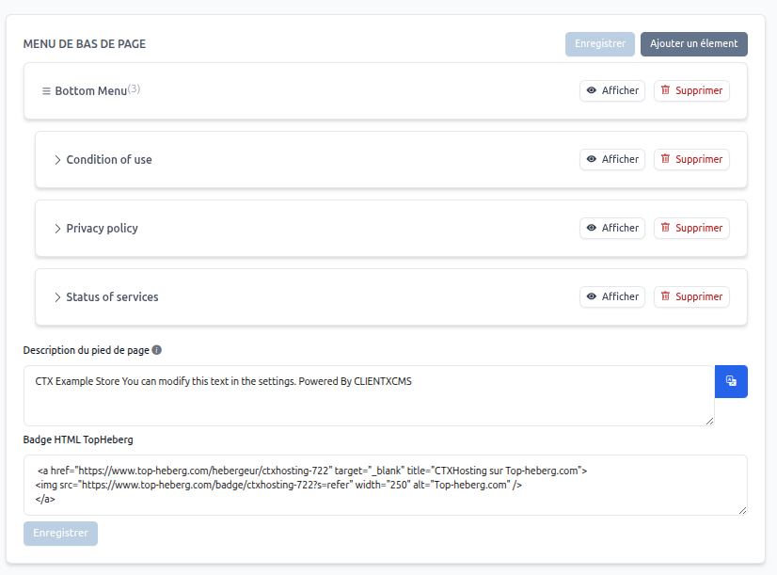The width and height of the screenshot is (777, 575).
Task: Click the eye icon on Condition of use's Afficher
Action: pos(592,159)
